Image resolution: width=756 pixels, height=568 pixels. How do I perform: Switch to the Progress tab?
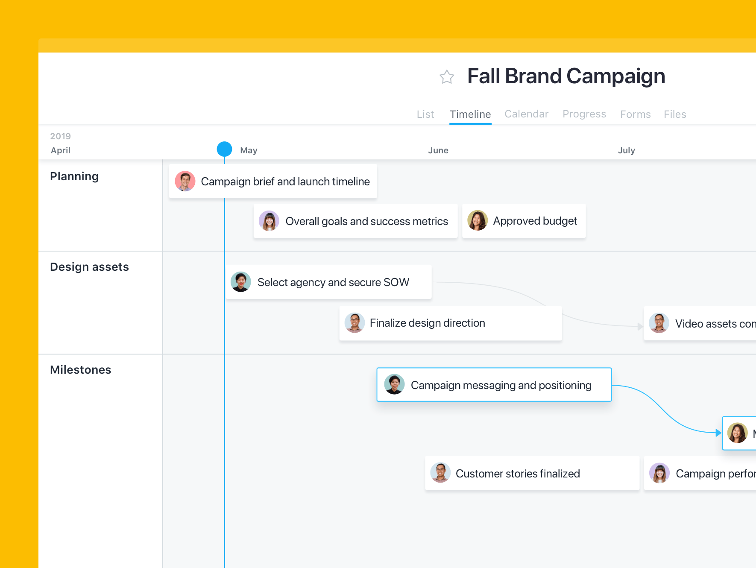coord(584,114)
